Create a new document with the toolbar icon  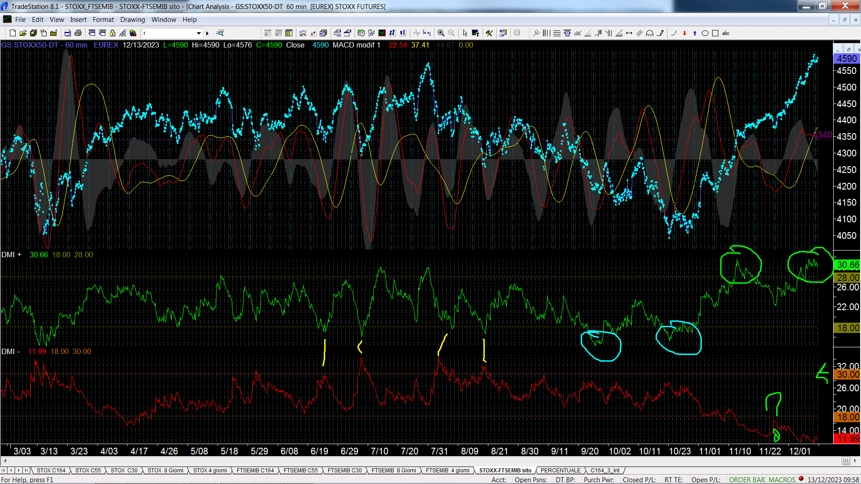click(x=13, y=33)
